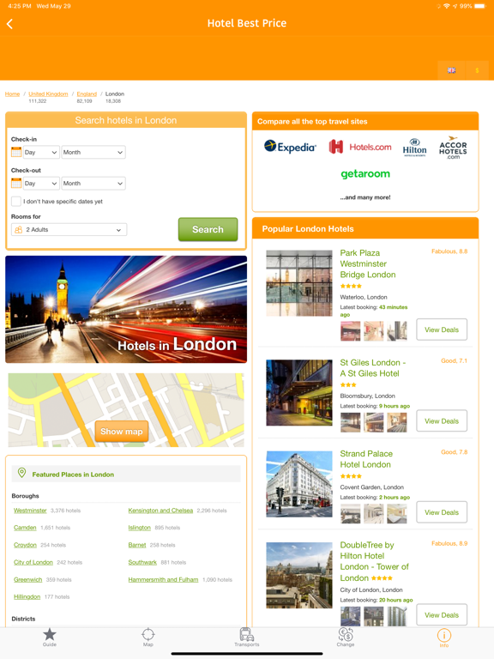Screen dimensions: 494x659
Task: Open the Westminster borough link
Action: (30, 511)
